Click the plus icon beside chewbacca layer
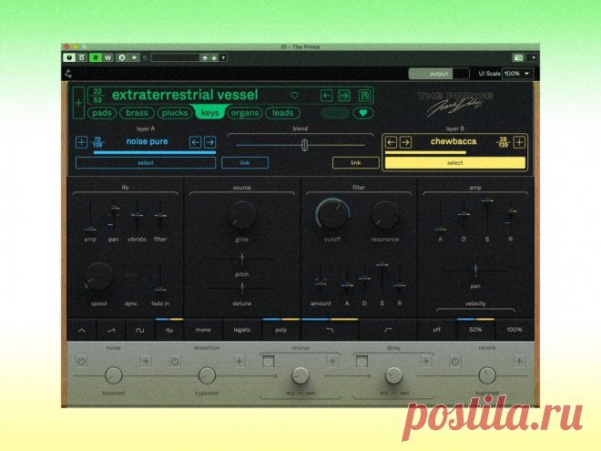This screenshot has height=451, width=601. click(519, 142)
